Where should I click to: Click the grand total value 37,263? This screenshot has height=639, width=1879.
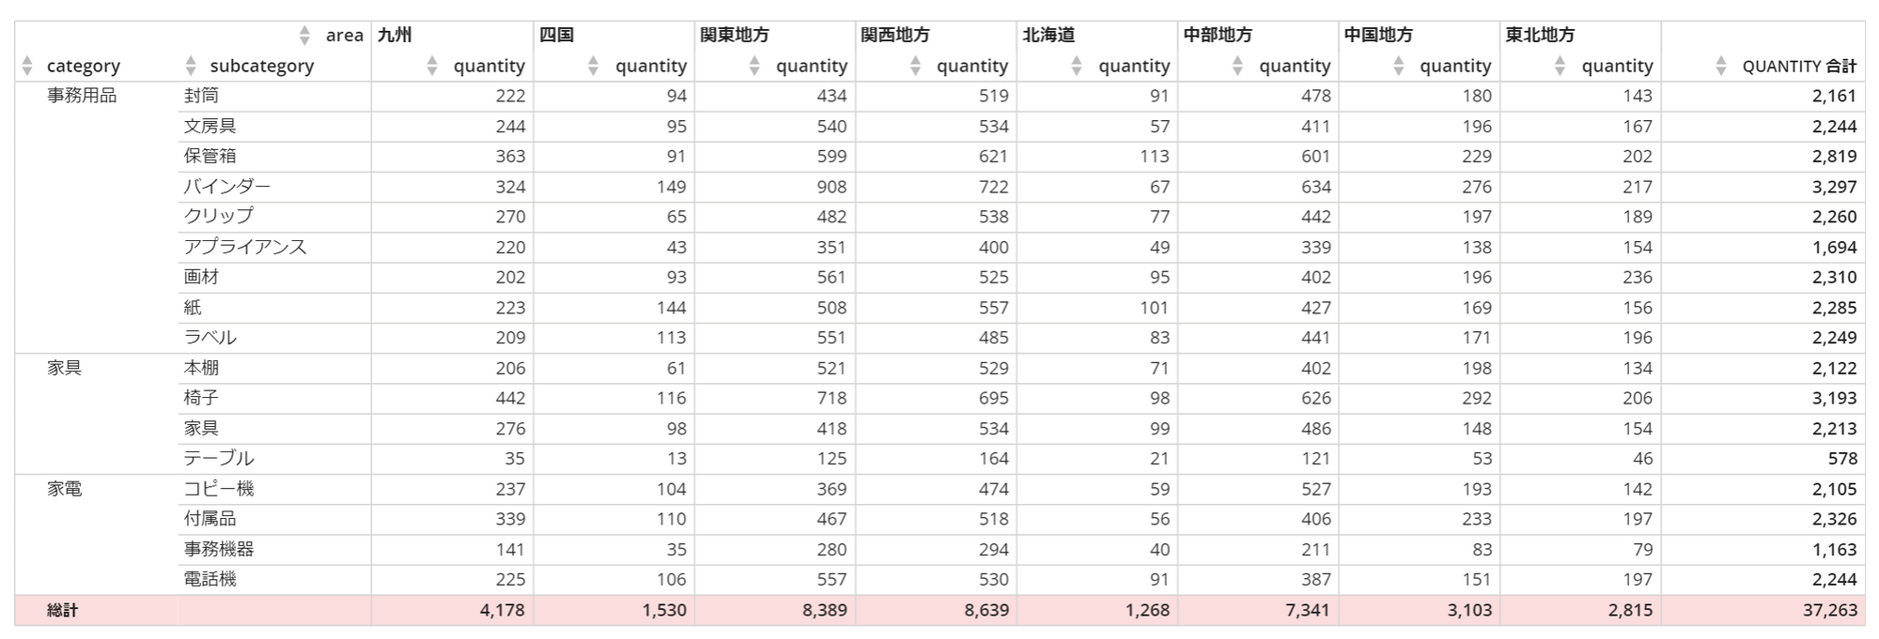click(x=1830, y=610)
